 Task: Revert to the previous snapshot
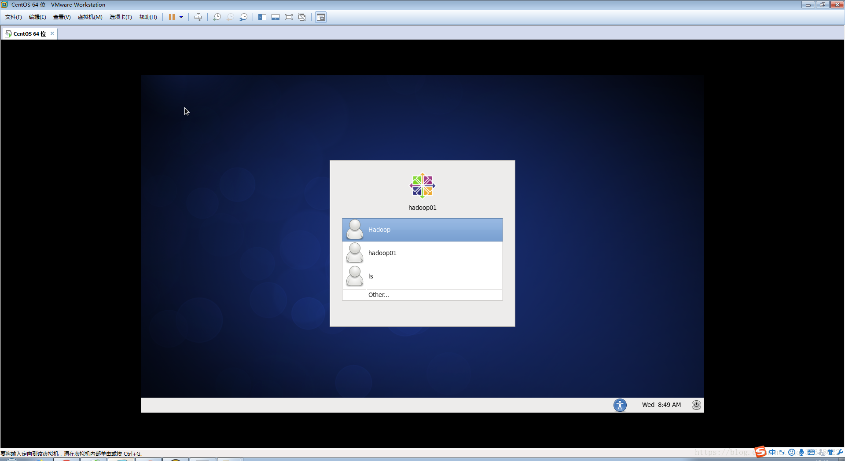pyautogui.click(x=230, y=17)
